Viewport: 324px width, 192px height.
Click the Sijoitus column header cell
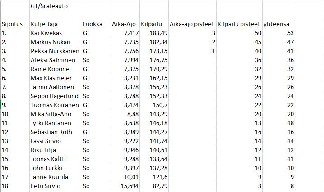(14, 24)
